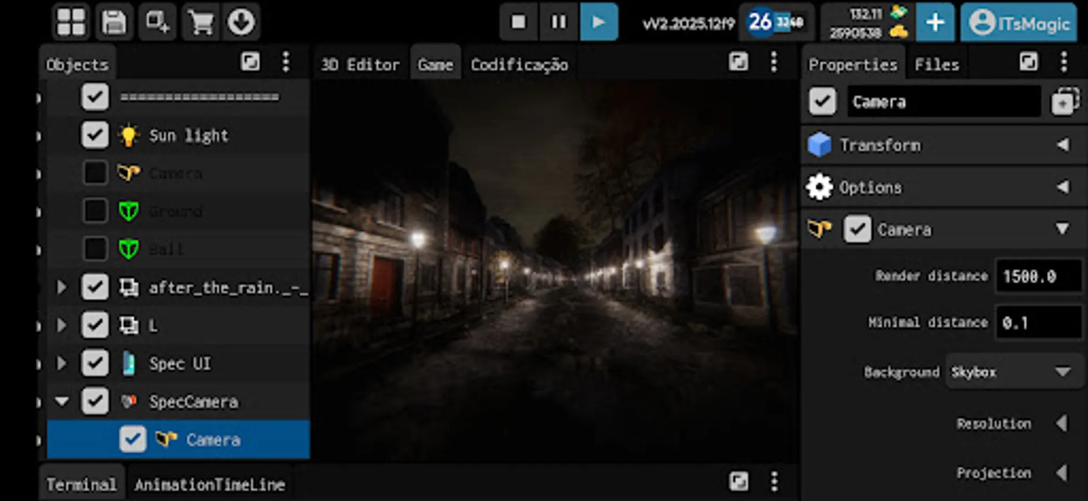
Task: Open the Files tab in Properties panel
Action: click(936, 63)
